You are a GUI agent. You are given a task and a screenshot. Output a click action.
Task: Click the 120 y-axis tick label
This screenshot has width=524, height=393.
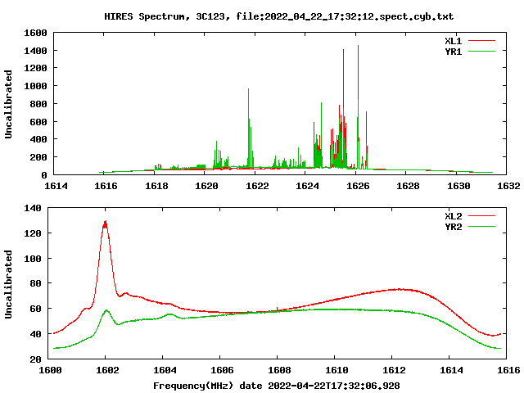point(33,233)
